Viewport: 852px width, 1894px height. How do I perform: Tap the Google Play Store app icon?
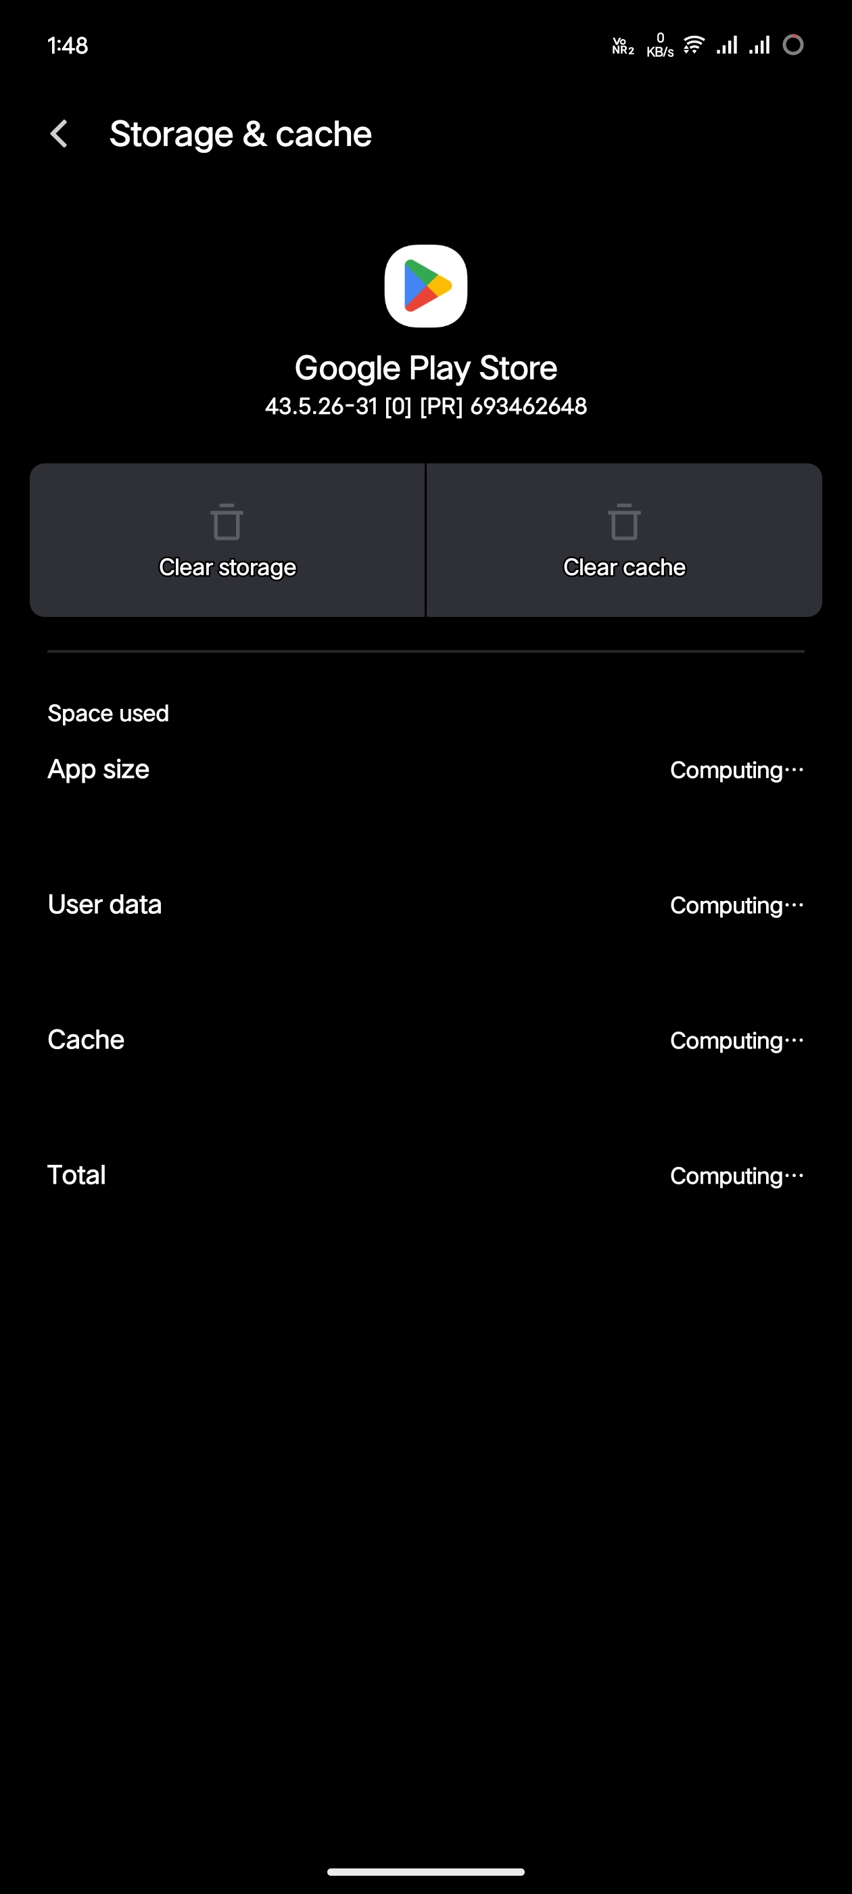coord(425,286)
